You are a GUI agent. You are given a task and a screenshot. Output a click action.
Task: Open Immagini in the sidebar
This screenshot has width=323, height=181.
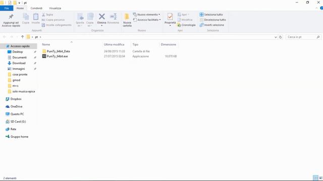point(19,69)
